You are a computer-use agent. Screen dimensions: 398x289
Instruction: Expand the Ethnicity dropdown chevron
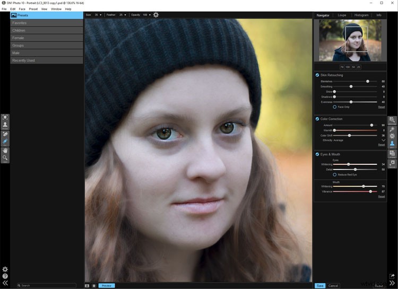click(x=383, y=140)
